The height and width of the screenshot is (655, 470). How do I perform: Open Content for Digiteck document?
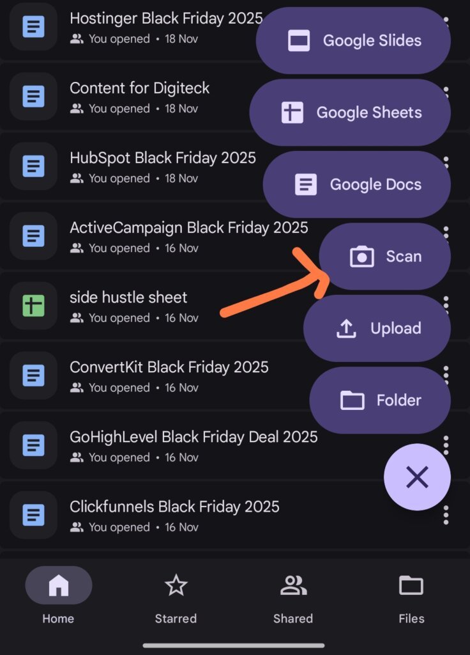[x=139, y=88]
